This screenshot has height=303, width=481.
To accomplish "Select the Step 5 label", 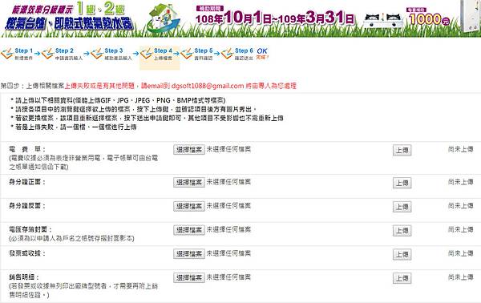I will (x=204, y=50).
